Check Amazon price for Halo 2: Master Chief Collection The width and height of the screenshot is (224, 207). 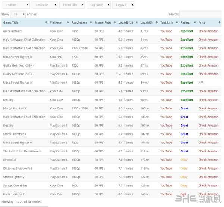(x=208, y=48)
